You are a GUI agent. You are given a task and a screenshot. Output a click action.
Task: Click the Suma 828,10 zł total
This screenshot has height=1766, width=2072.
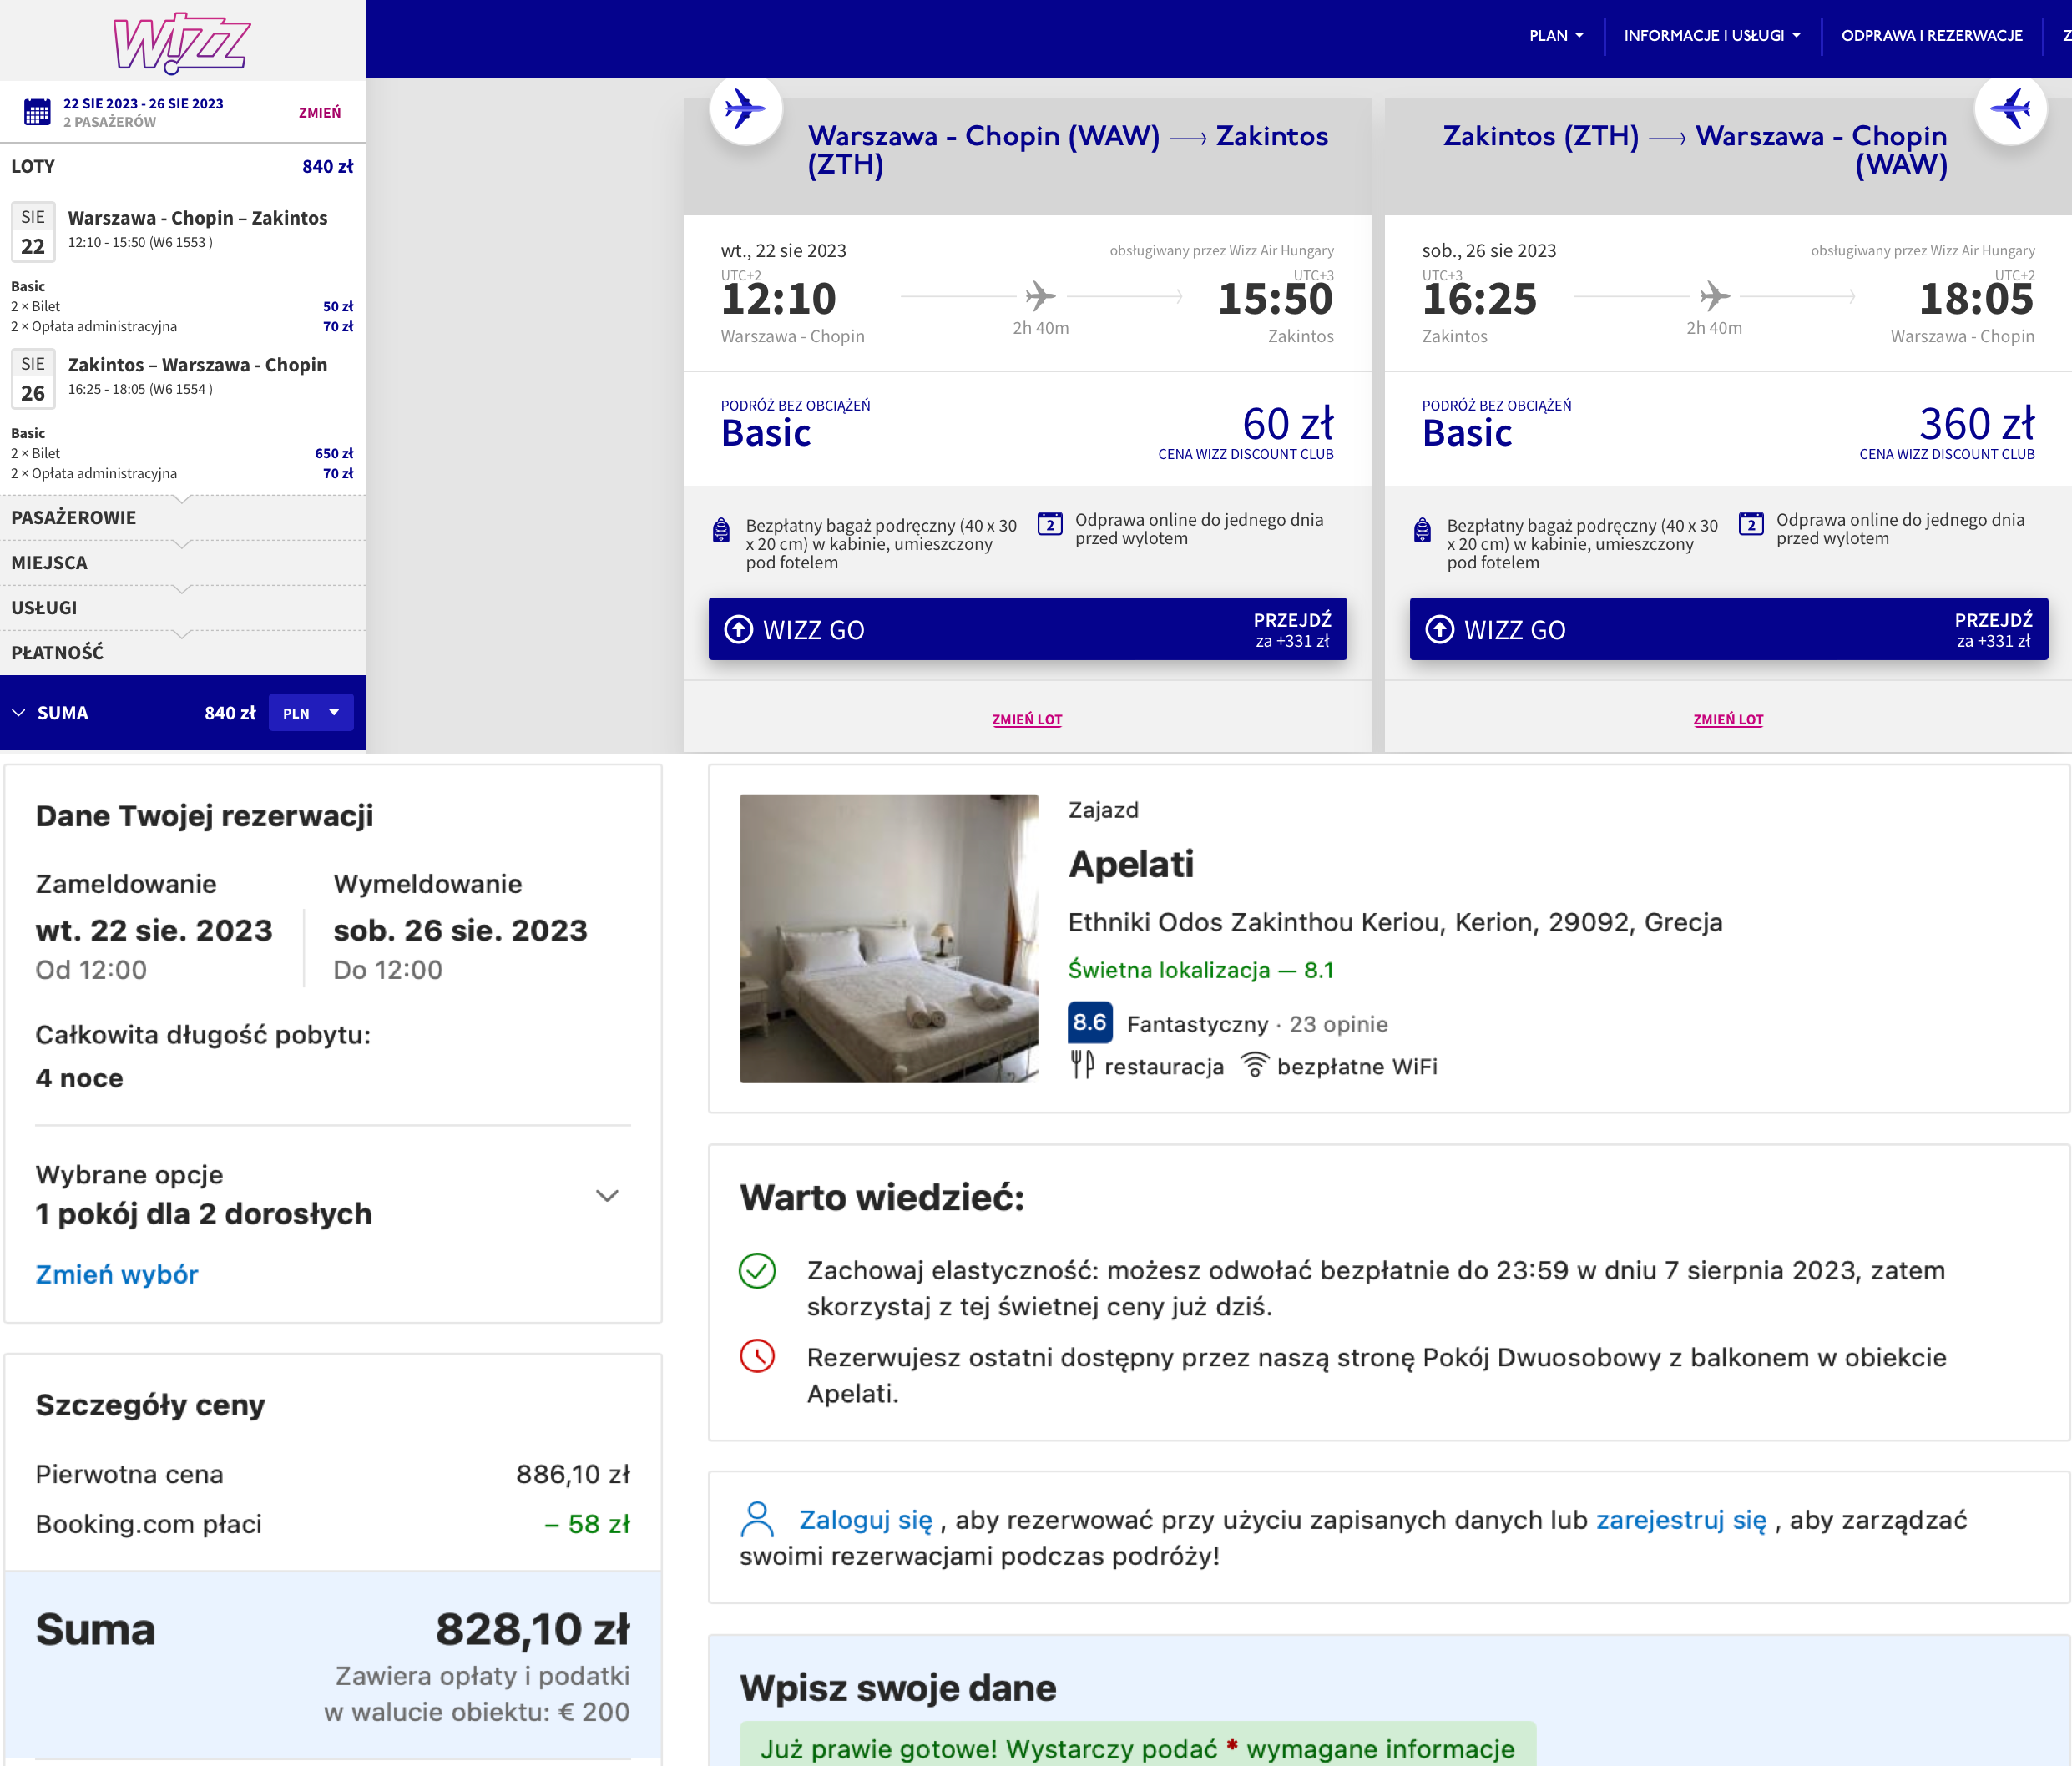[x=333, y=1628]
